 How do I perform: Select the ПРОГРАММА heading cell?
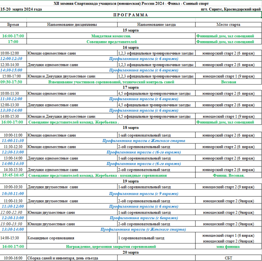131,15
